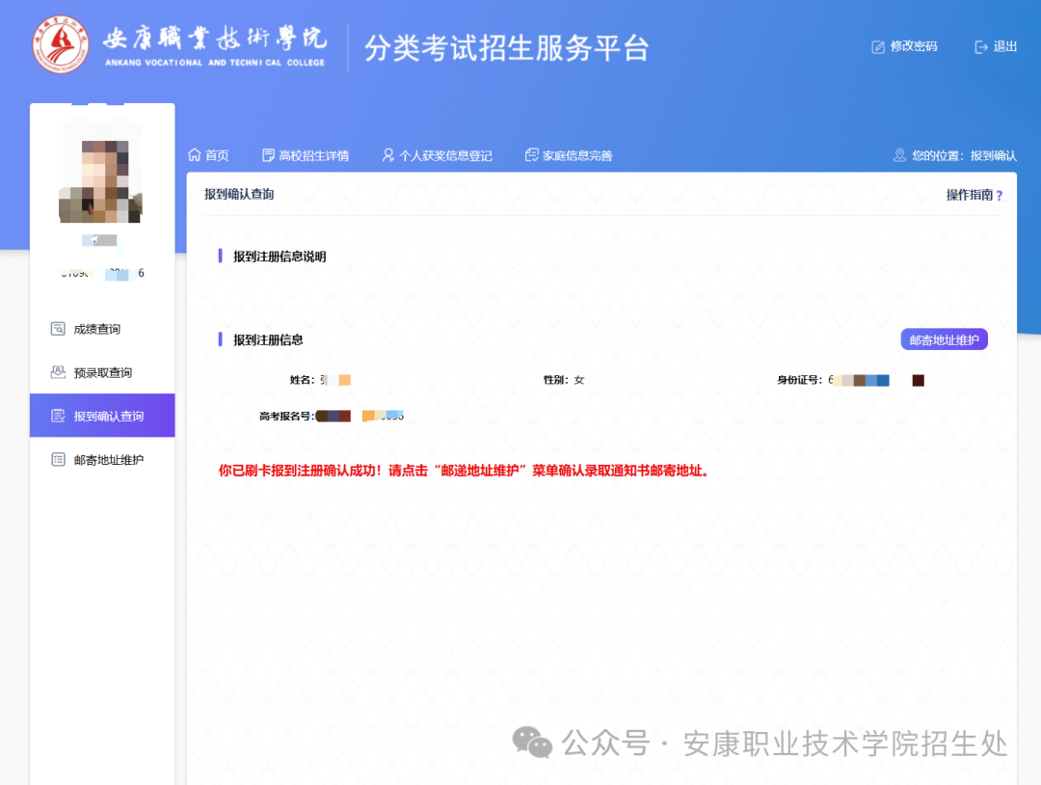Click the 邮寄地址维护 sidebar list icon
The width and height of the screenshot is (1041, 785).
[x=58, y=460]
